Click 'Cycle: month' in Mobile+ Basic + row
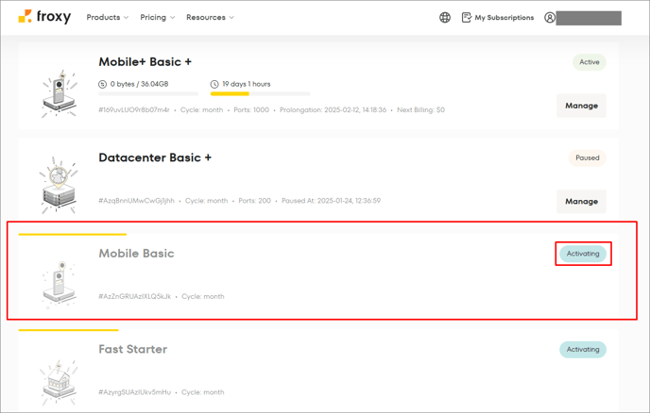The height and width of the screenshot is (413, 650). click(201, 110)
